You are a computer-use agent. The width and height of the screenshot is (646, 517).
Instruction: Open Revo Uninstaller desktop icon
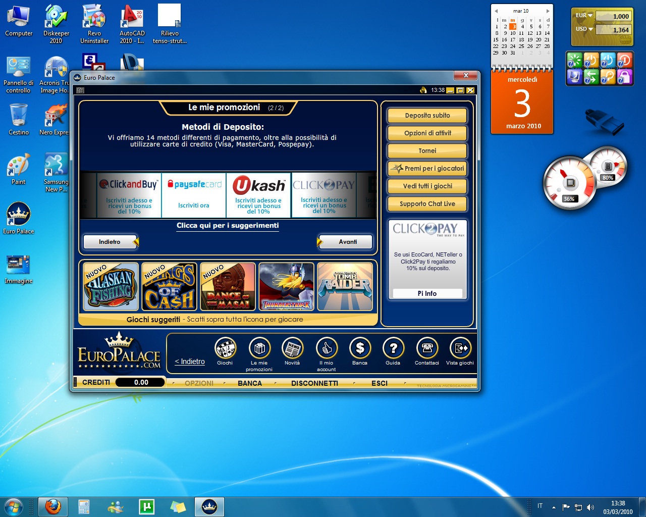coord(94,24)
